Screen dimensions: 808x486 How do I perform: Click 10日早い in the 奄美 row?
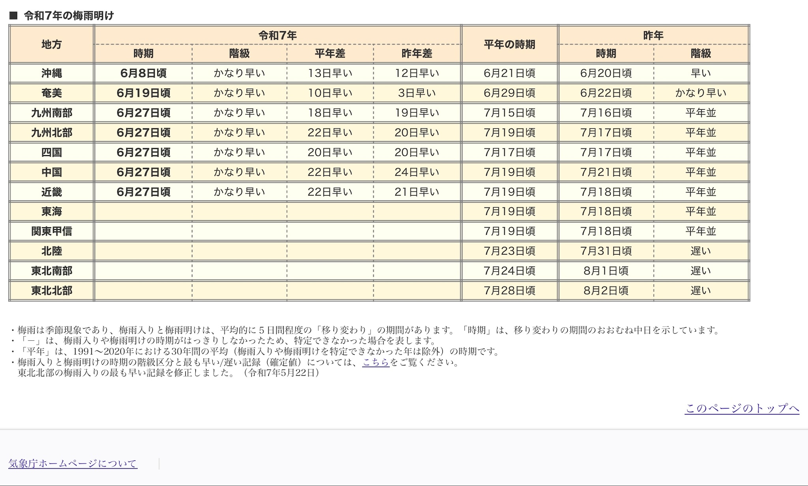(x=330, y=93)
